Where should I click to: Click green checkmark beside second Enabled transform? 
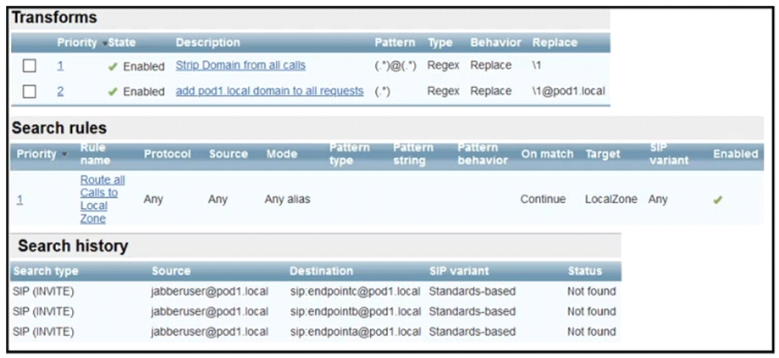tap(113, 92)
